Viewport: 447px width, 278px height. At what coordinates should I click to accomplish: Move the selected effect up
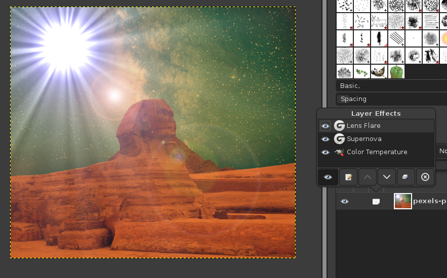pyautogui.click(x=368, y=177)
